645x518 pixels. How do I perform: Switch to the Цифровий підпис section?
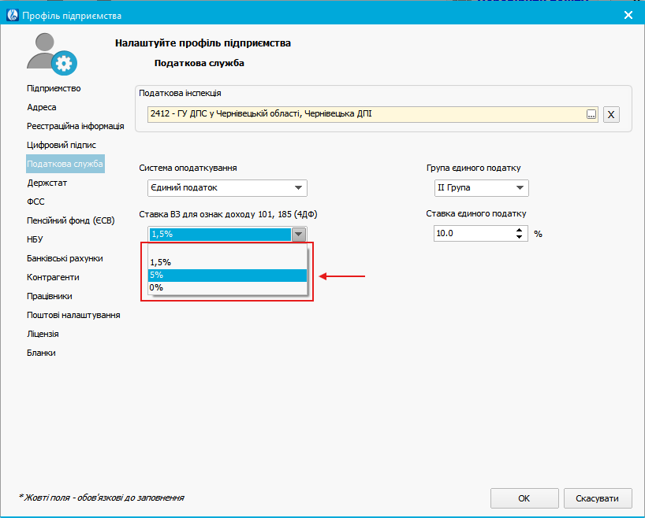tap(62, 145)
